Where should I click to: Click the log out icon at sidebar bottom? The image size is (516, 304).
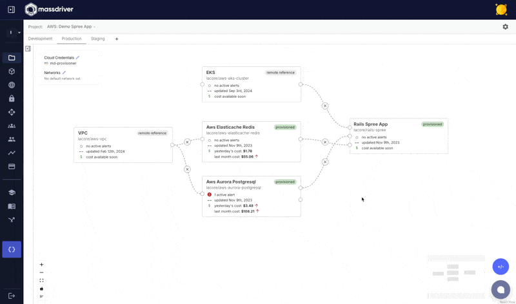[x=12, y=295]
